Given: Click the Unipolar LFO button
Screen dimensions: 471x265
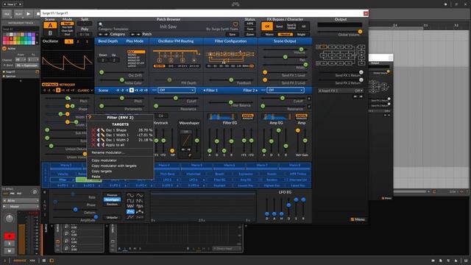Looking at the screenshot, I should [112, 218].
